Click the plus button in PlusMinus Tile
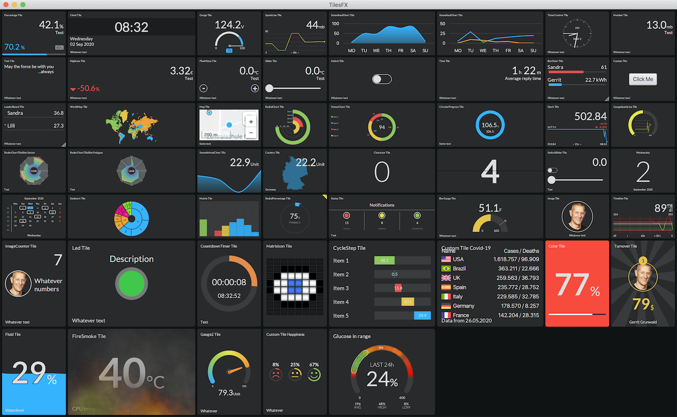The image size is (677, 417). [x=254, y=88]
